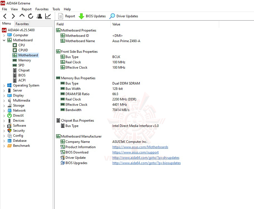Click the Driver Updates magnifier button

pos(124,16)
